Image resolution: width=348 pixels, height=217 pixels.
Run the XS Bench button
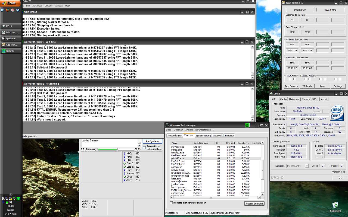click(x=307, y=86)
